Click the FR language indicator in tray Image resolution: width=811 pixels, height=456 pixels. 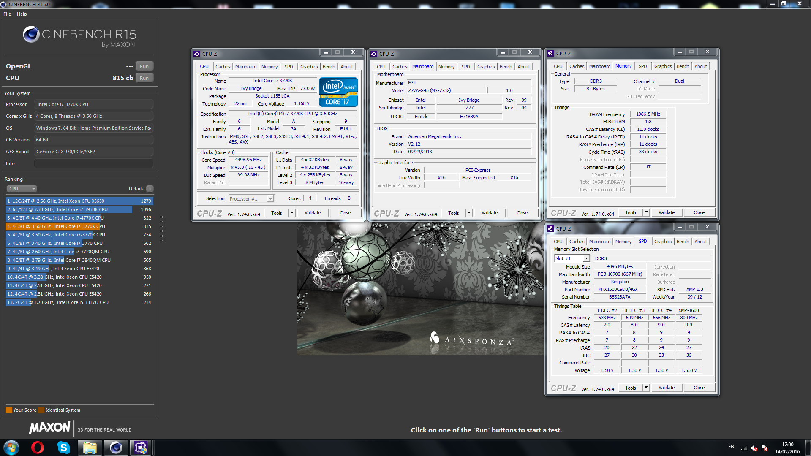[x=731, y=447]
